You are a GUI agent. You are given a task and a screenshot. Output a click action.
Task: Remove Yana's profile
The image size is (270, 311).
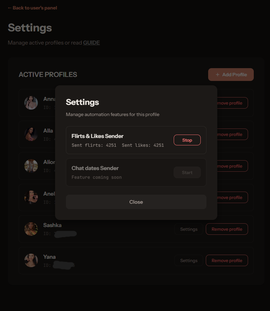[227, 260]
